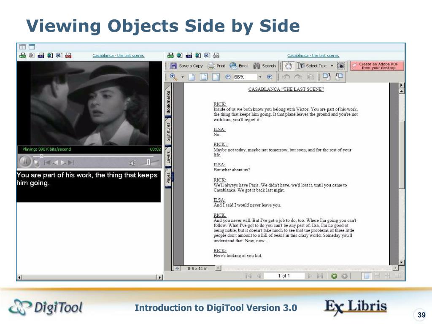The image size is (432, 324).
Task: Go to last page of PDF
Action: pyautogui.click(x=320, y=276)
